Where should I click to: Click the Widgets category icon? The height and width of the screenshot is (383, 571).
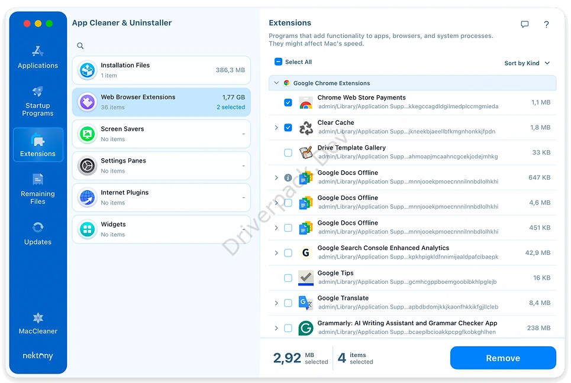[x=88, y=229]
